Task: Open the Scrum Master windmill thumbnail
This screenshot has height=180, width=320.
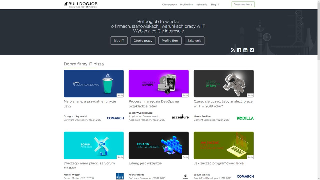Action: [94, 145]
